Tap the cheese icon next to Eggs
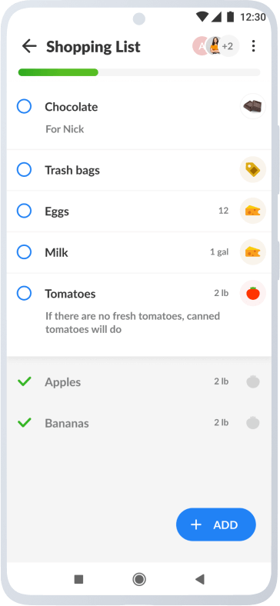 (x=253, y=211)
